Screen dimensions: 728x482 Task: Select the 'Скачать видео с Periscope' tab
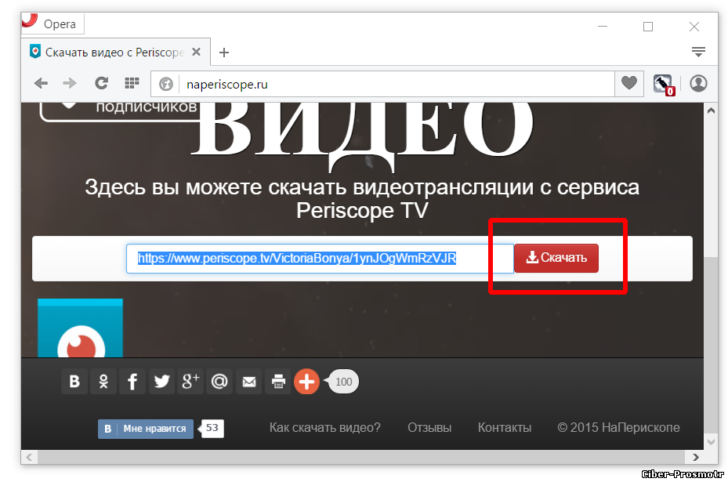click(x=116, y=52)
